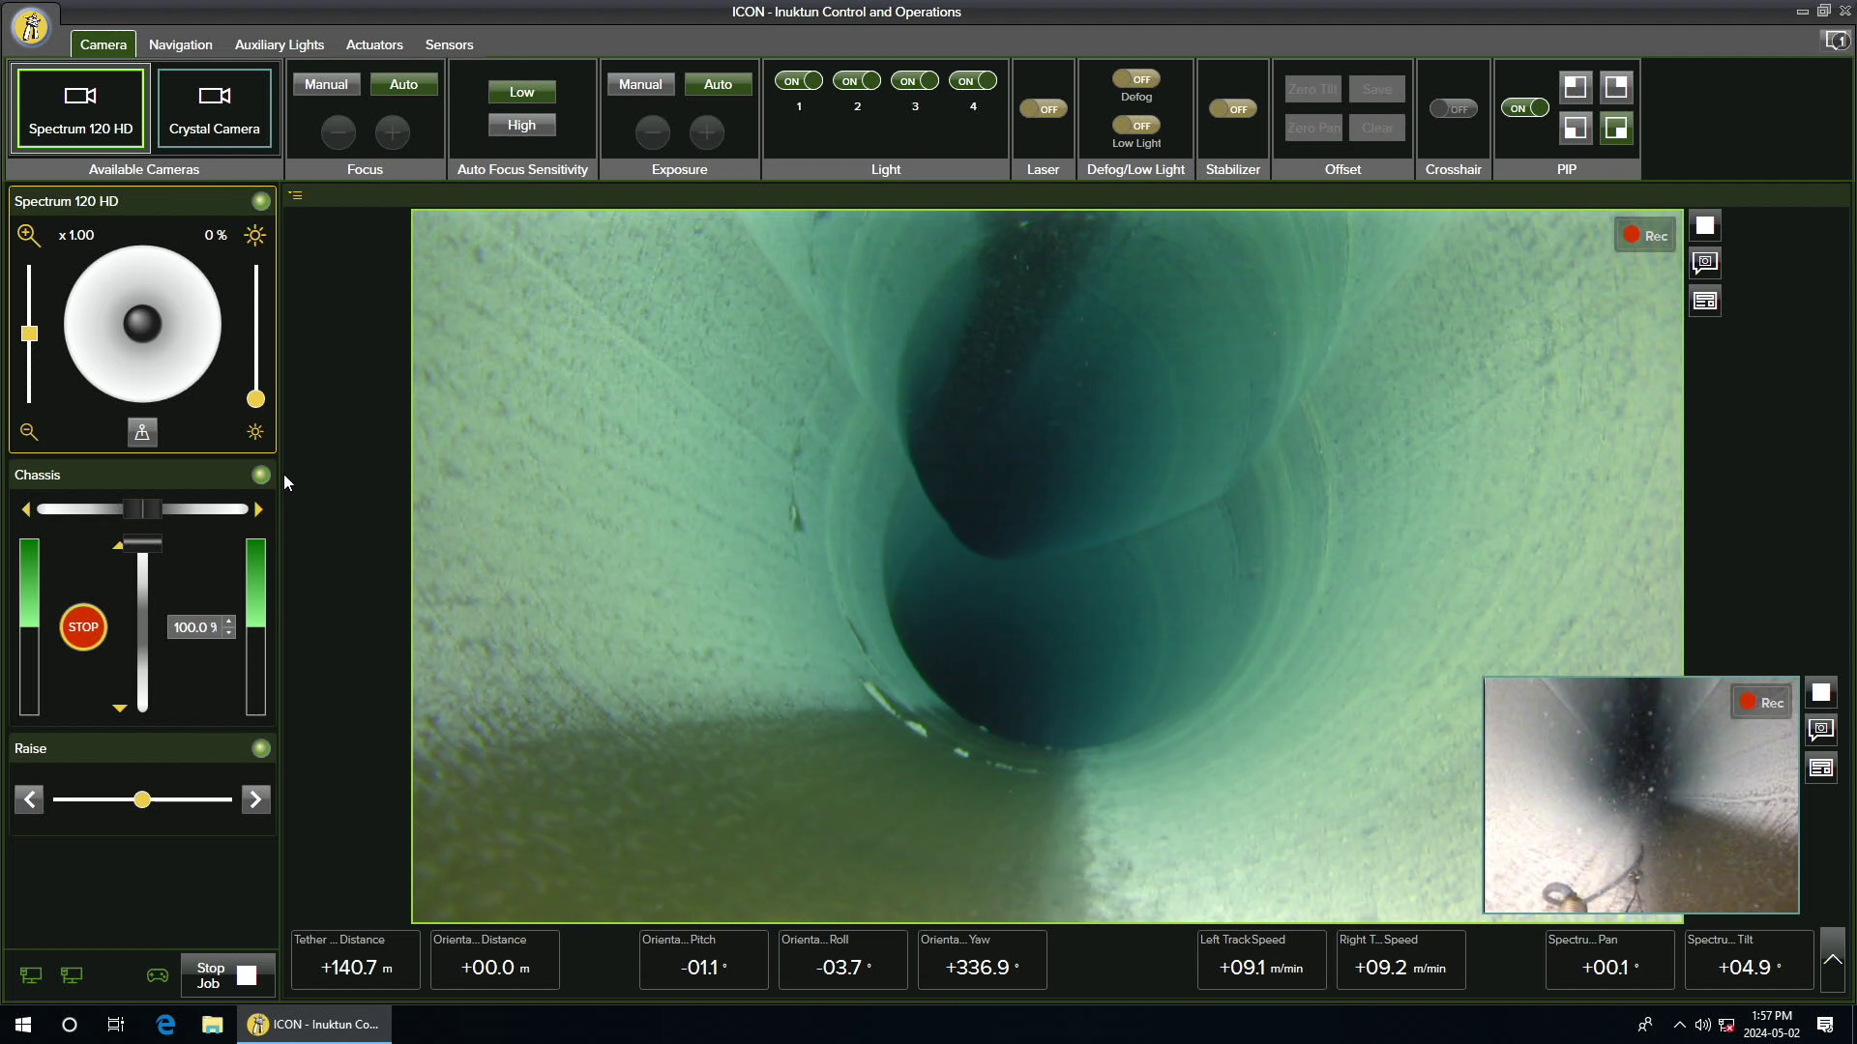Click the Raise horizontal slider handle
The width and height of the screenshot is (1857, 1044).
(x=142, y=799)
